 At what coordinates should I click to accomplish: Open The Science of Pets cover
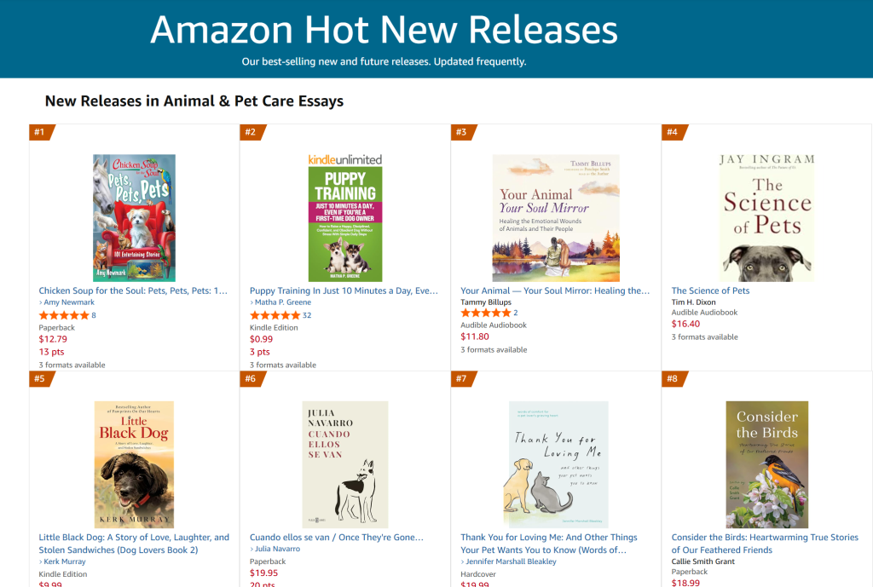tap(766, 218)
